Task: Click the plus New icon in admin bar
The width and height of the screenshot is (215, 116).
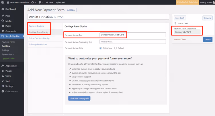Action: tap(47, 2)
